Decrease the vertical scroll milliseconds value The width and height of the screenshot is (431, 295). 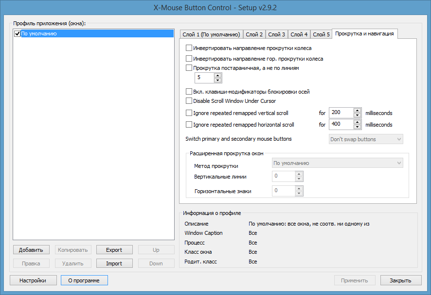358,115
